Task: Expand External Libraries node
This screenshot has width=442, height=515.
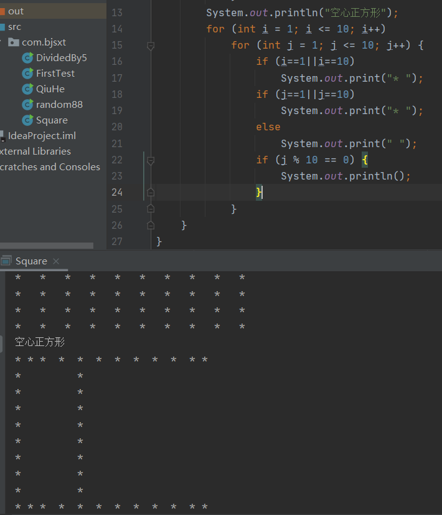Action: pyautogui.click(x=35, y=152)
